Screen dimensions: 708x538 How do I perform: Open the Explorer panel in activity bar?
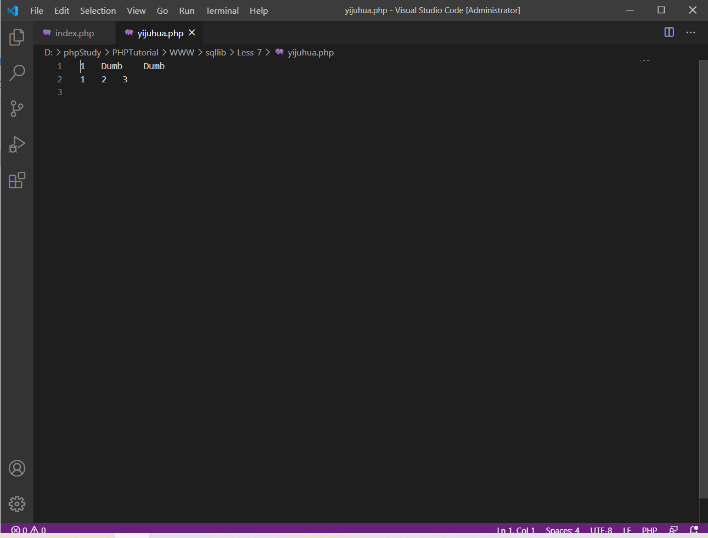tap(17, 37)
